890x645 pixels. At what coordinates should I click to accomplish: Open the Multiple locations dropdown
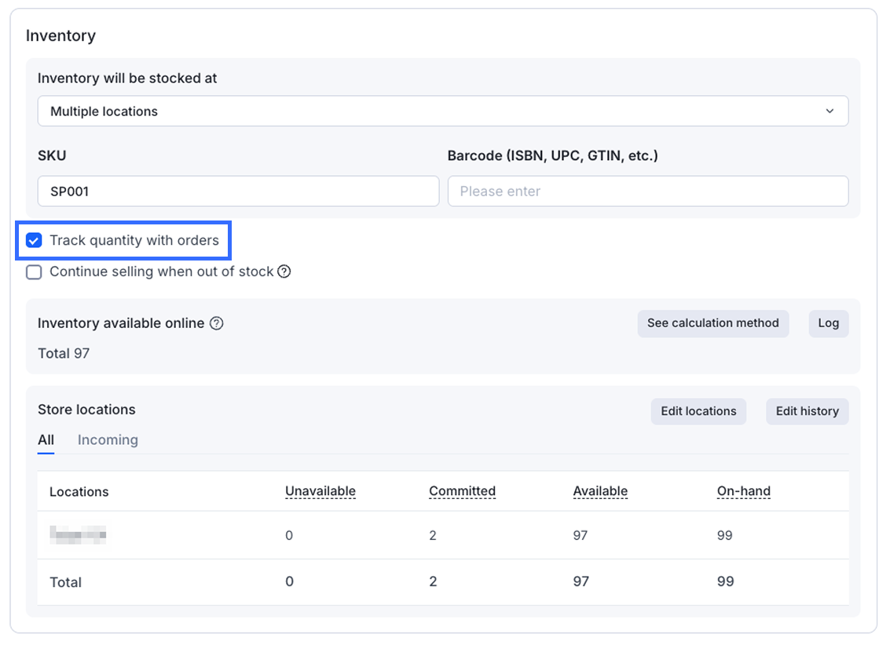(442, 111)
